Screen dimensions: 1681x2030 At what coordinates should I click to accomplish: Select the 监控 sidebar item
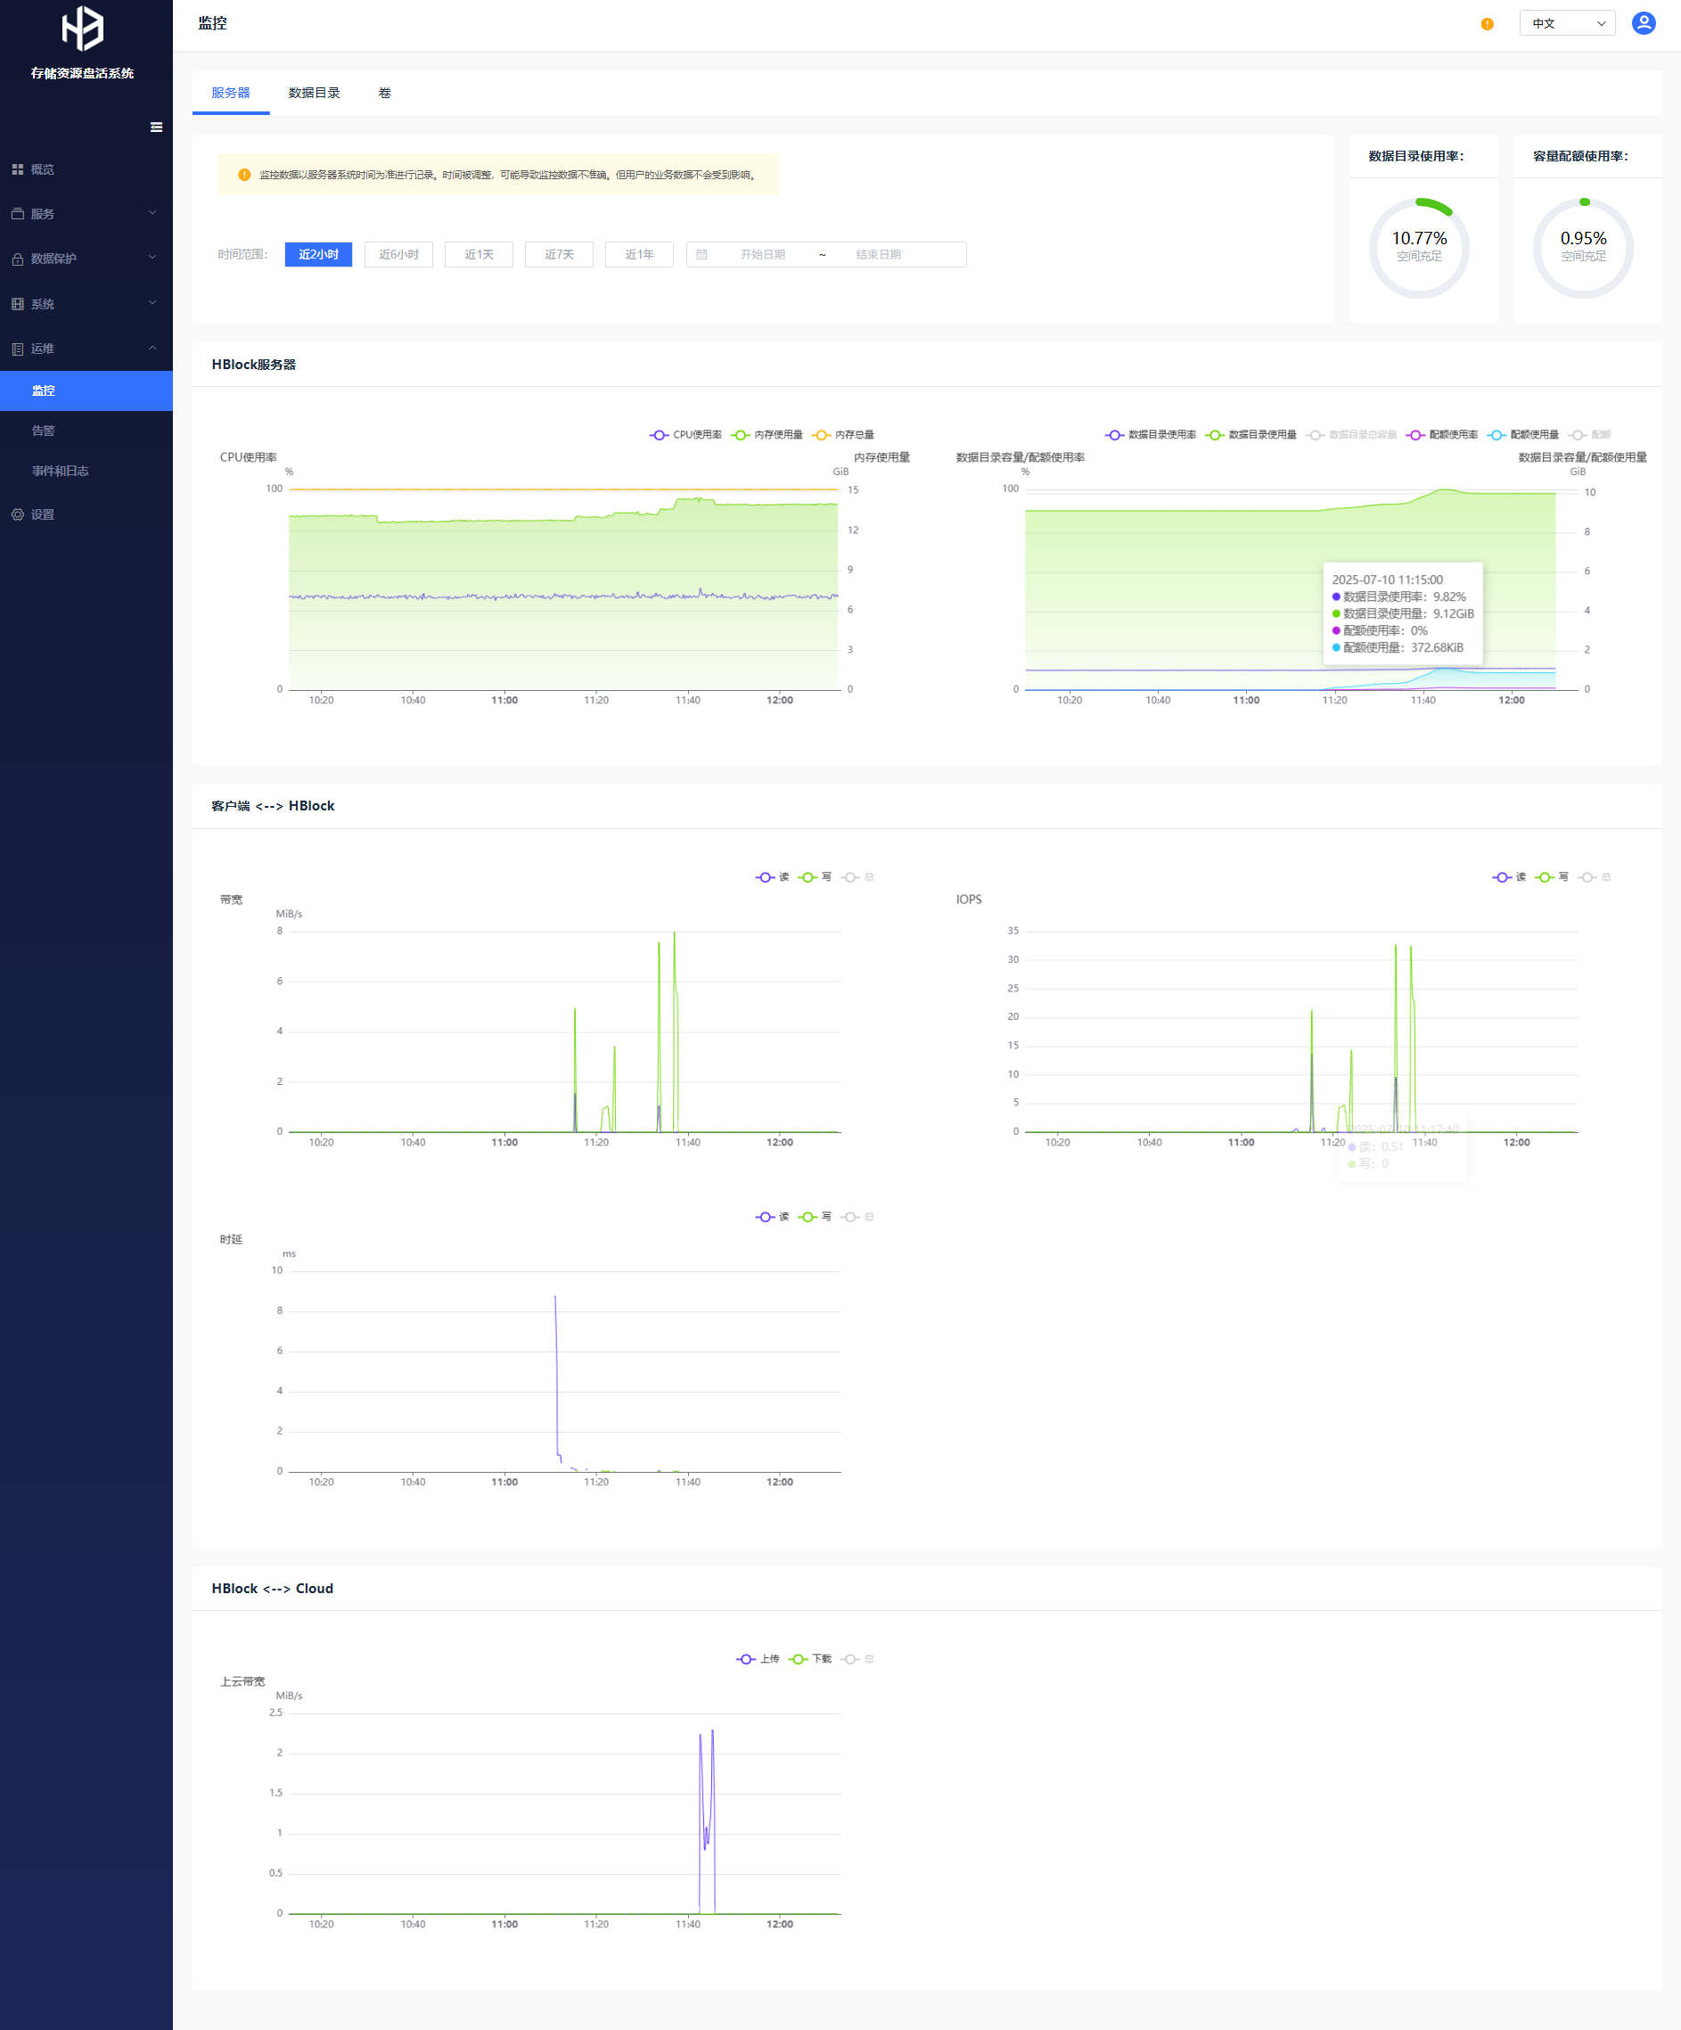coord(86,390)
